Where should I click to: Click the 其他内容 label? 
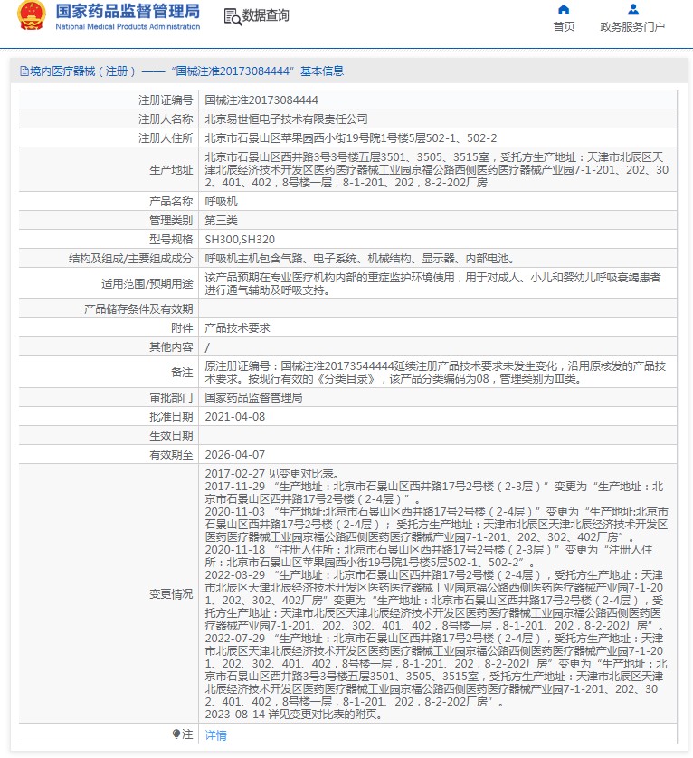pos(171,347)
